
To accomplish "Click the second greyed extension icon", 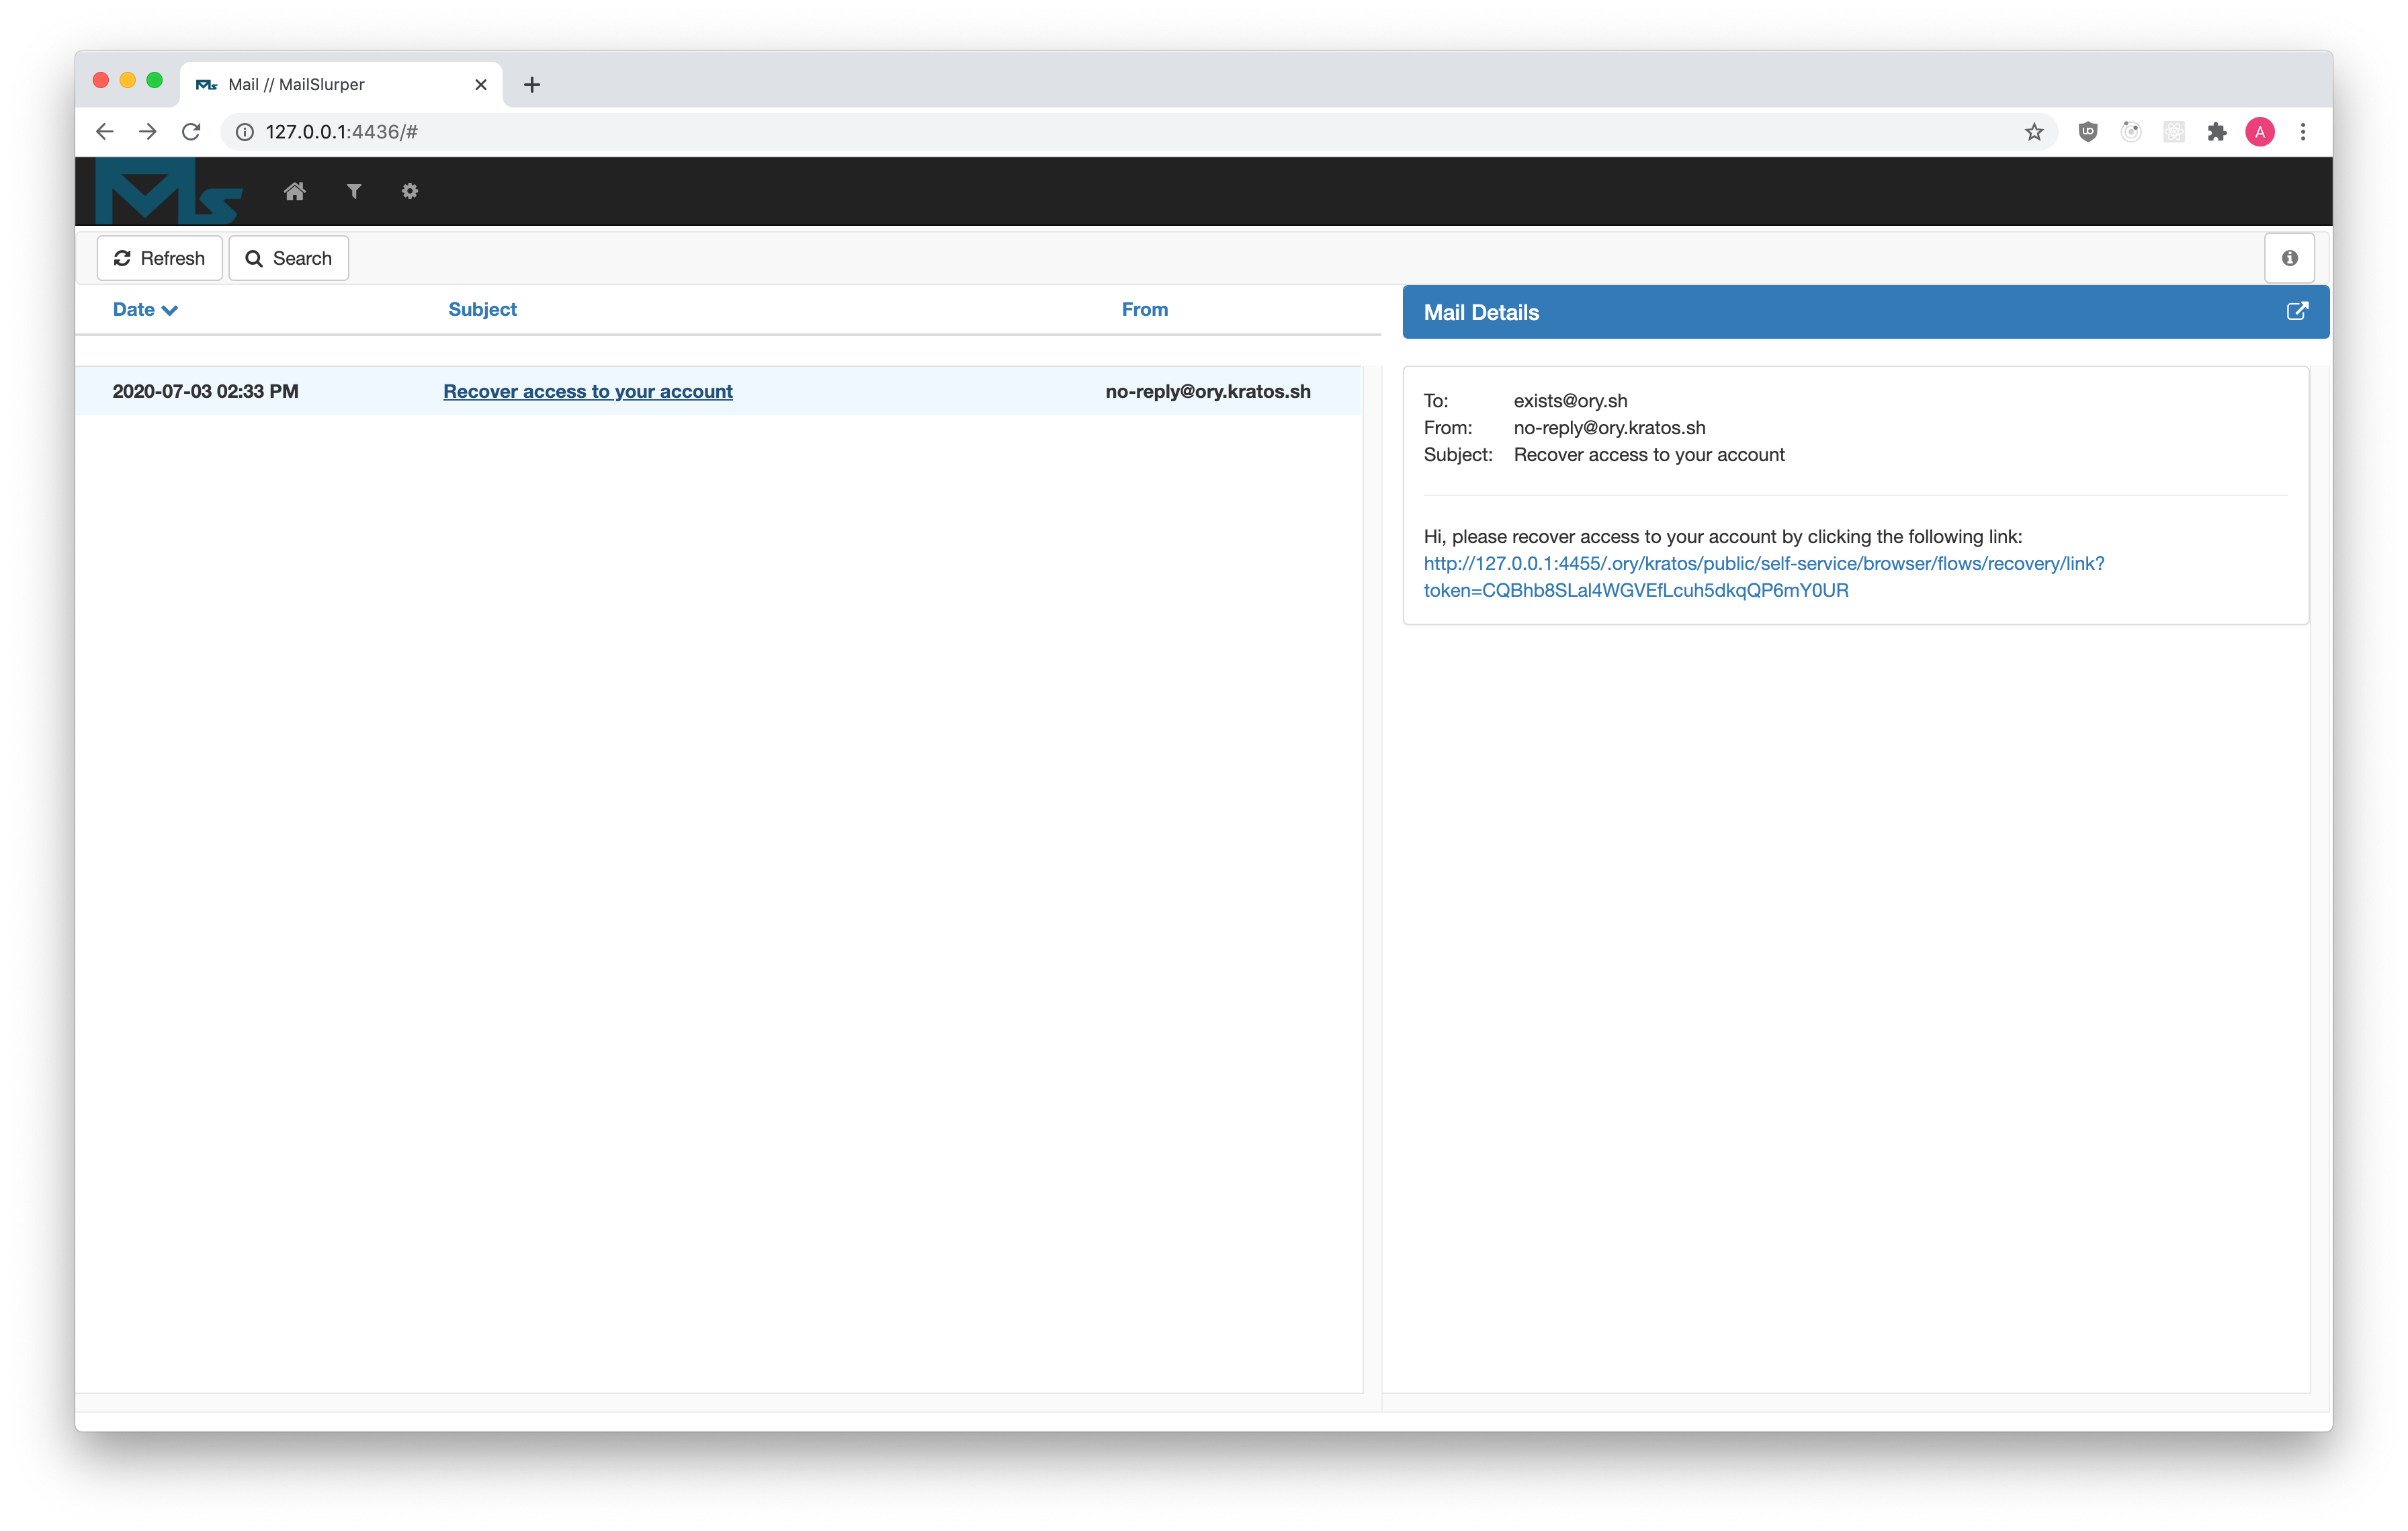I will click(x=2131, y=132).
